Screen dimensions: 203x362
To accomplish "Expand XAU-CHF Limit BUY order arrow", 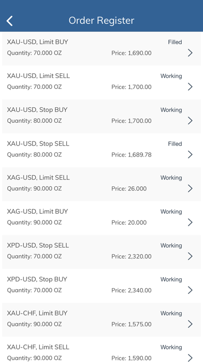I will pyautogui.click(x=190, y=324).
